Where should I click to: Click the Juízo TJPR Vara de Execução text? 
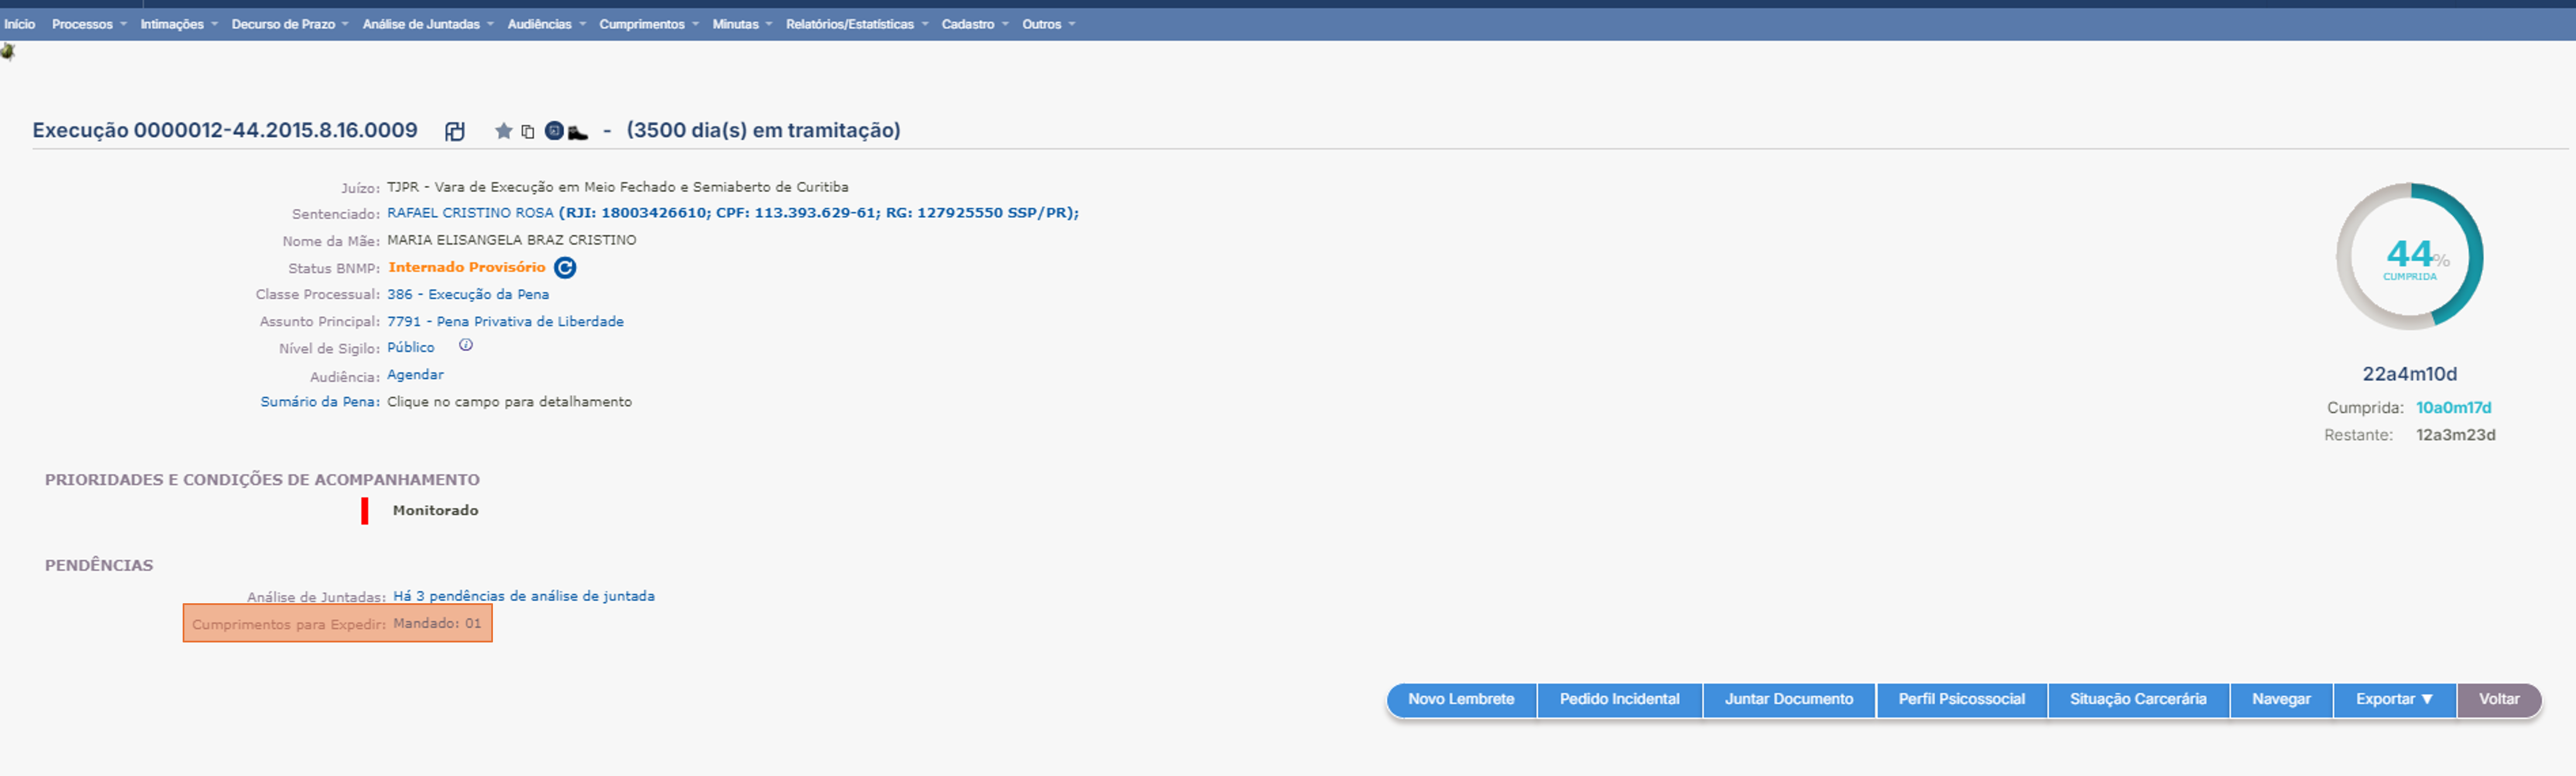pos(617,187)
